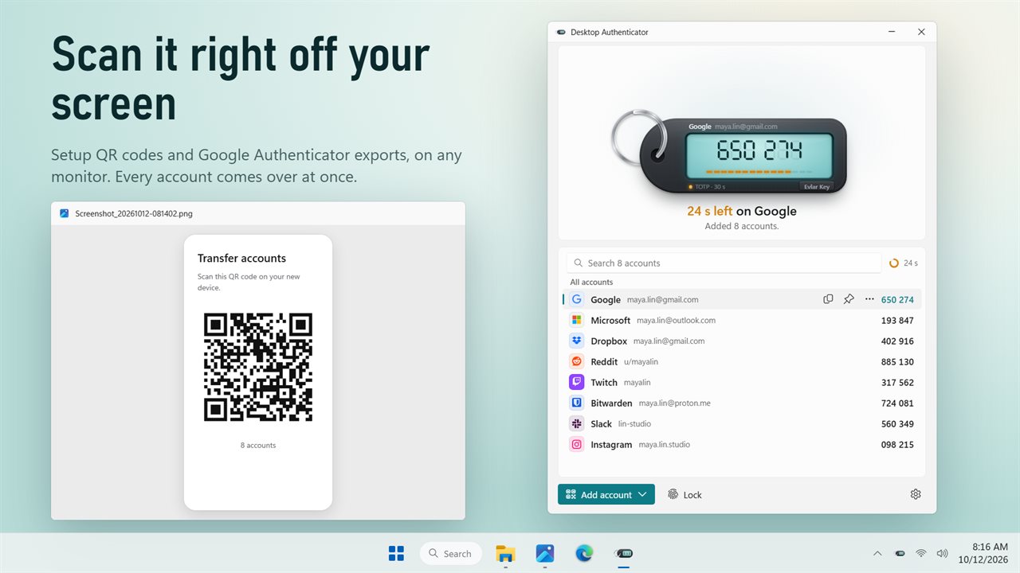The height and width of the screenshot is (573, 1020).
Task: Click the Desktop Authenticator taskbar icon
Action: 623,553
